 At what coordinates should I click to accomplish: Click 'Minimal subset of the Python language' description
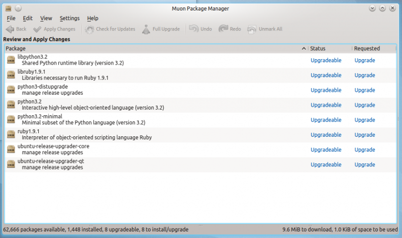83,122
